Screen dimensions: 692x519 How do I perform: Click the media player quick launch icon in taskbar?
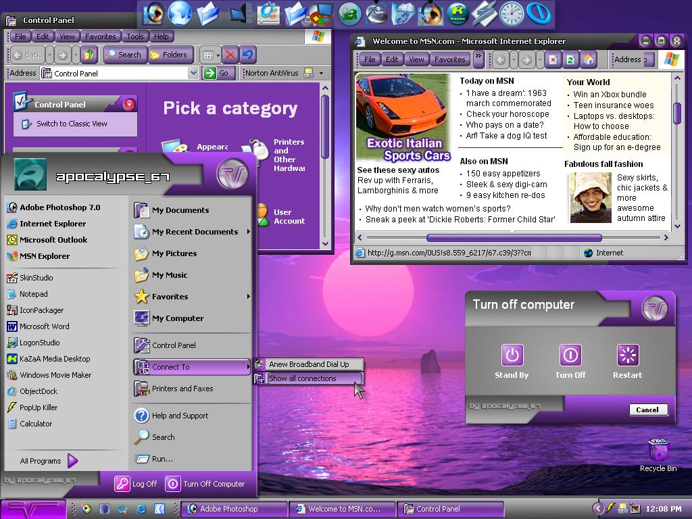tap(86, 509)
